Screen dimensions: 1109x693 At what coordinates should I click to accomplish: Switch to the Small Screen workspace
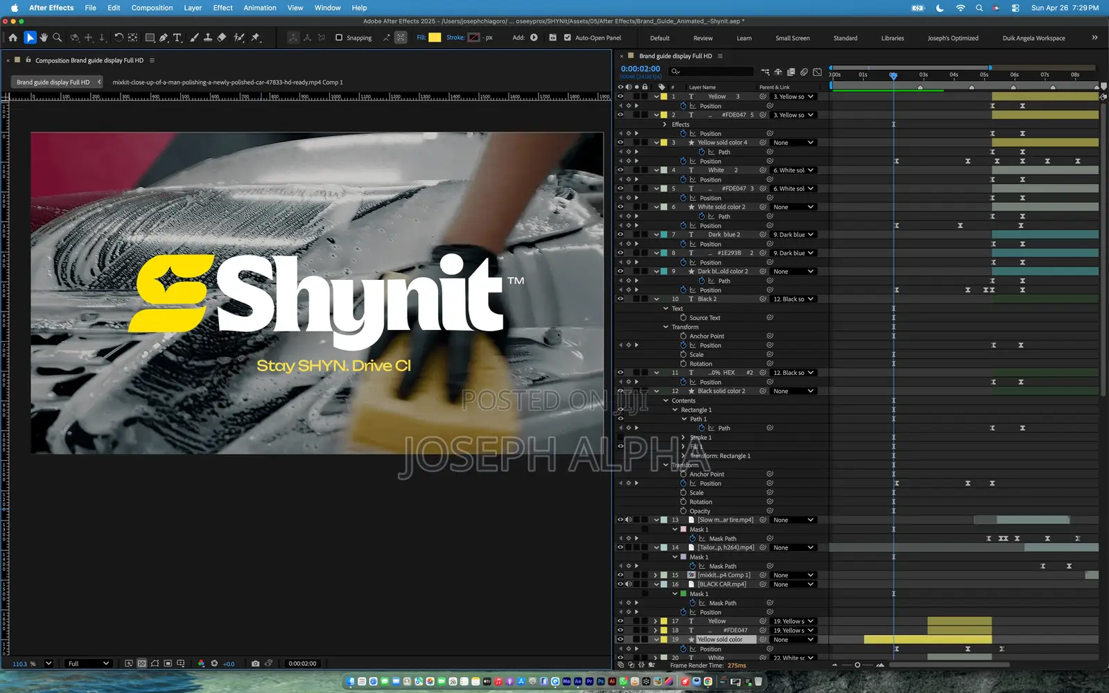tap(792, 38)
